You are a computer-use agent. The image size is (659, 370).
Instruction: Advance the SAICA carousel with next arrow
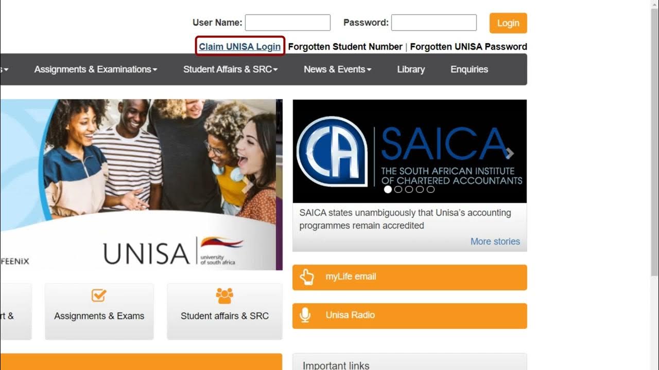(x=510, y=153)
